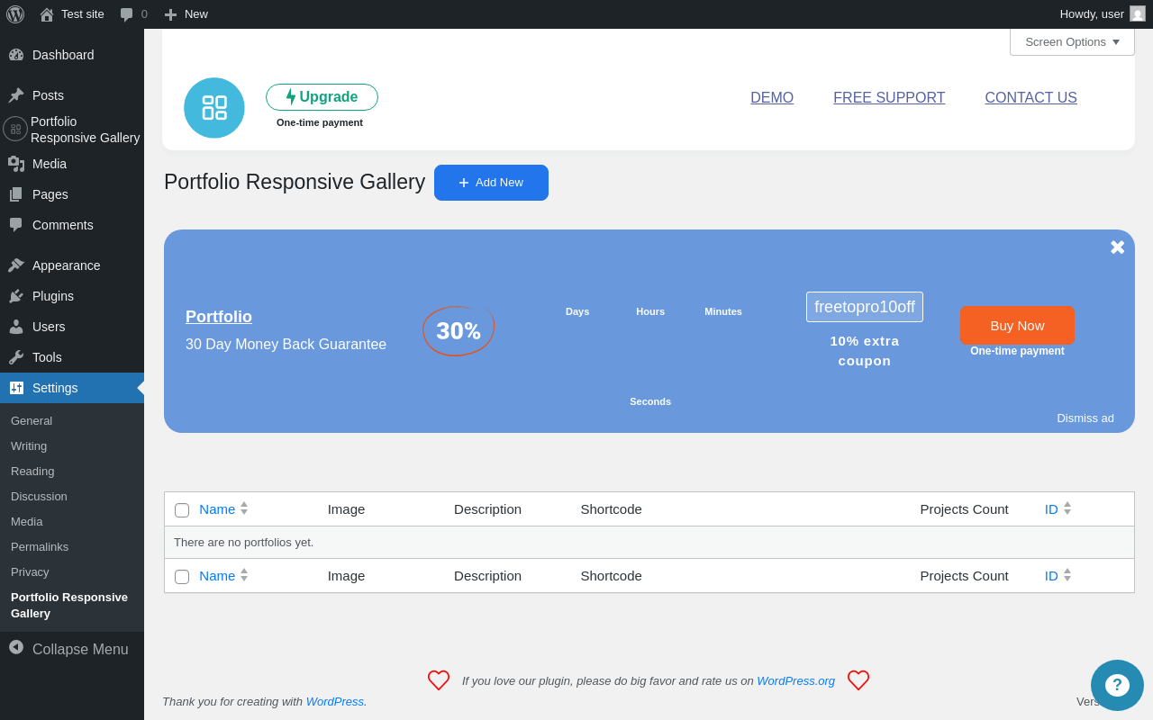1153x720 pixels.
Task: Click the Users person icon
Action: tap(16, 327)
